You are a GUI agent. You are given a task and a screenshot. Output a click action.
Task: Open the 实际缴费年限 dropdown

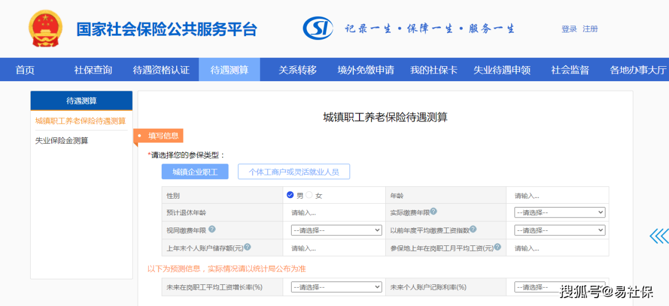560,212
